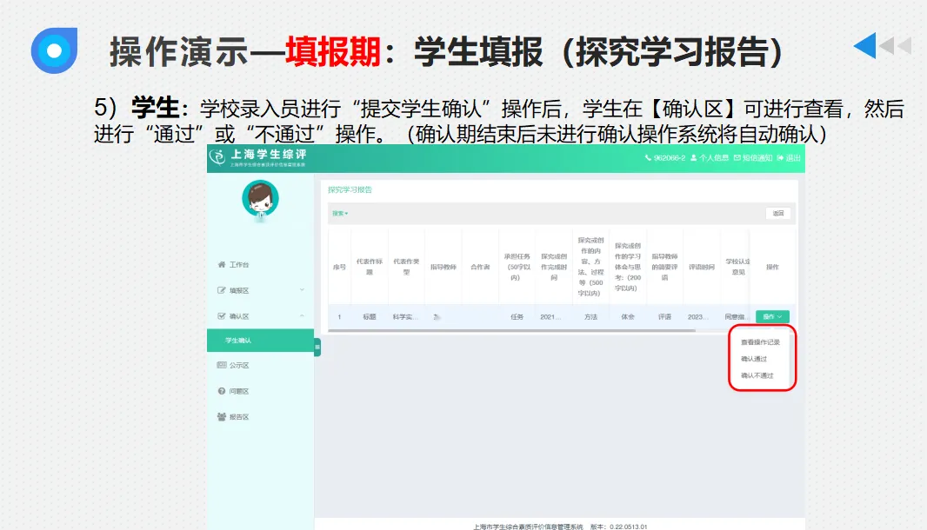927x530 pixels.
Task: Expand the 搜索 filter dropdown
Action: (339, 214)
